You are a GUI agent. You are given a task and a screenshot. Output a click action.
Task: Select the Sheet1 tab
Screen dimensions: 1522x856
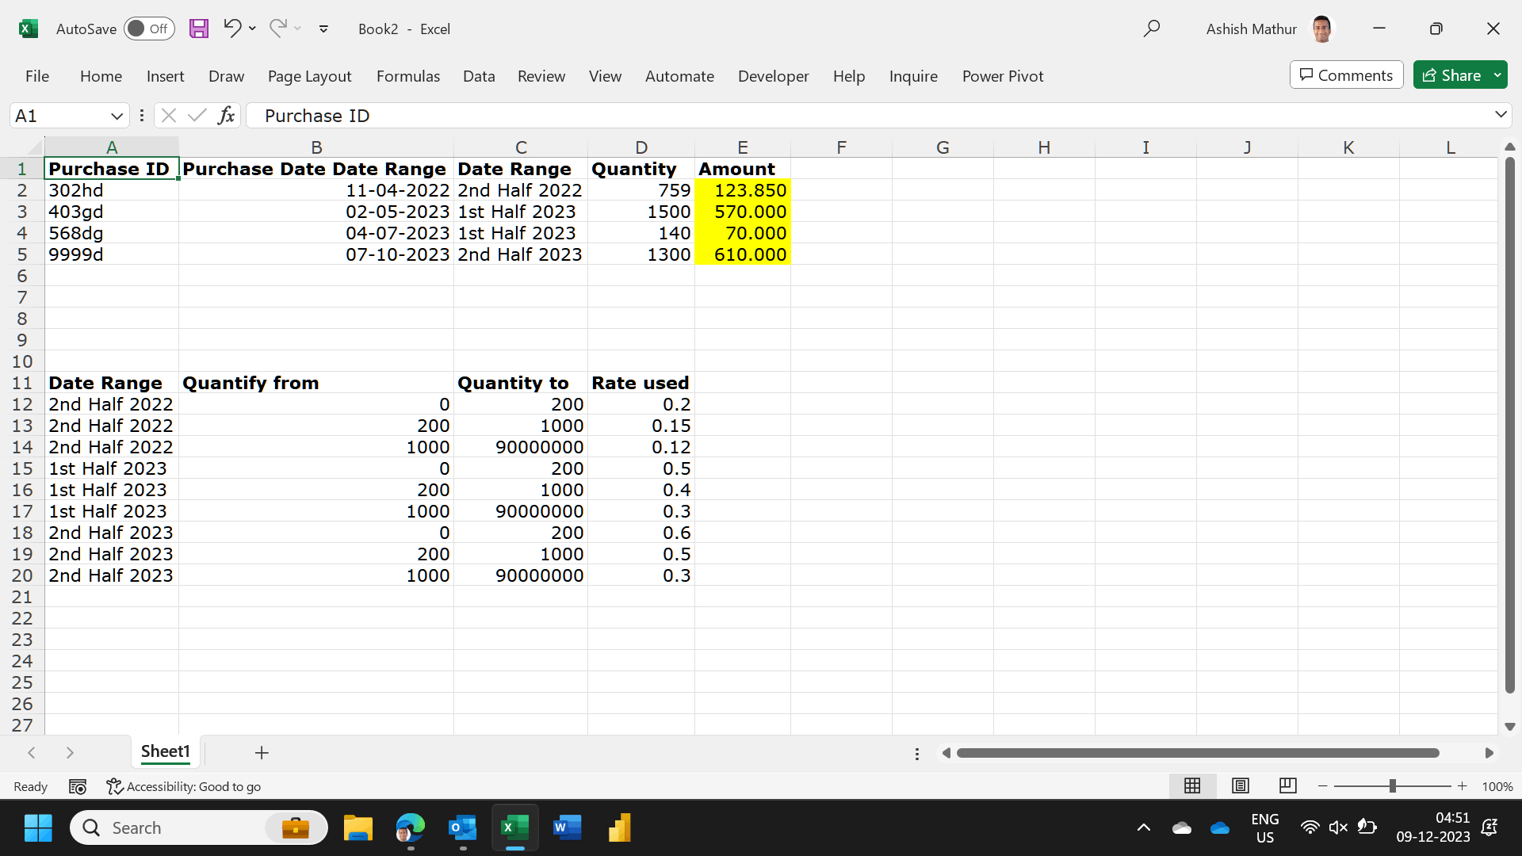click(x=165, y=751)
